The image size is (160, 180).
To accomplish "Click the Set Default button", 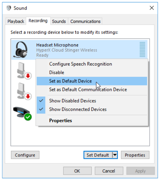I will click(x=98, y=155).
